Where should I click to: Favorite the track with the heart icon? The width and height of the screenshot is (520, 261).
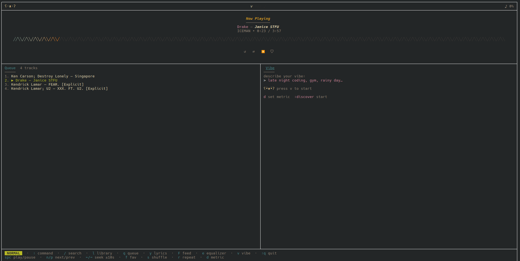pyautogui.click(x=272, y=51)
